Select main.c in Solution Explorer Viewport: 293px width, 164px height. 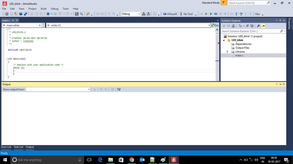click(x=239, y=56)
